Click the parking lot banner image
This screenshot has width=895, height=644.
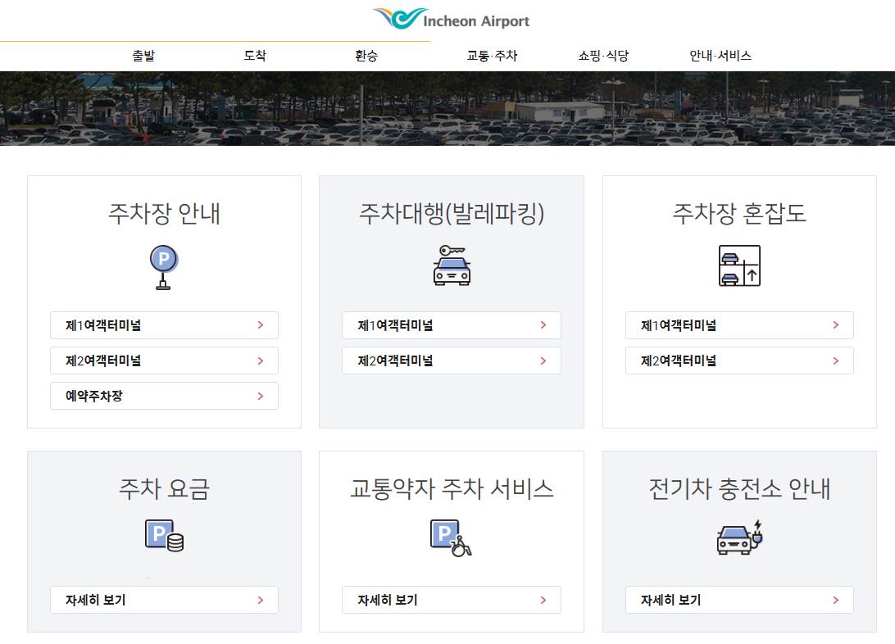point(447,109)
